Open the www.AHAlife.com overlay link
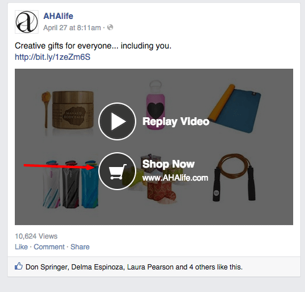 coord(175,178)
